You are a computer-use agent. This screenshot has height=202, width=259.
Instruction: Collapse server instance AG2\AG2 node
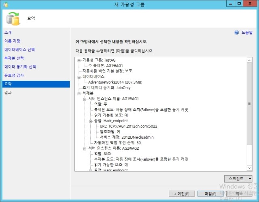click(85, 149)
